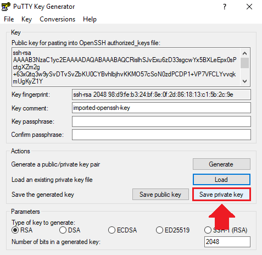
Task: Select the ECDSA key type
Action: point(122,230)
